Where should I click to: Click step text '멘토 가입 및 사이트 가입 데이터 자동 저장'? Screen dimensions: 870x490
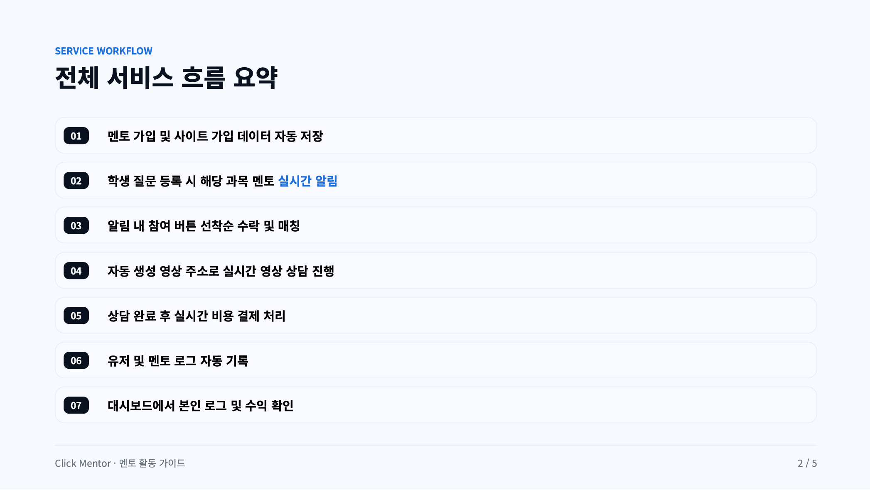point(215,136)
